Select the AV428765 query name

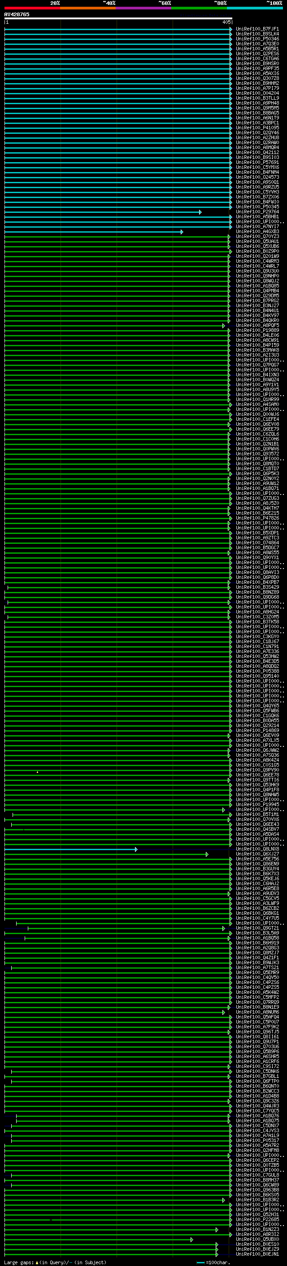pyautogui.click(x=17, y=14)
